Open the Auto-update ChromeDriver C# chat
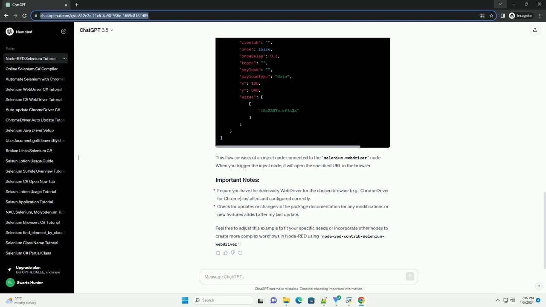Viewport: 546px width, 307px height. [x=36, y=110]
